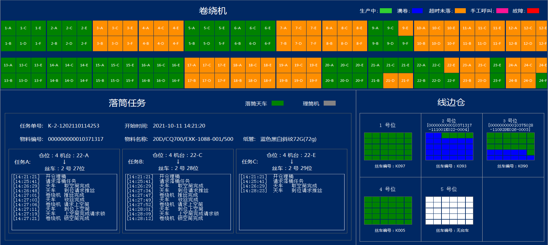Select green winder cell 21-B
This screenshot has height=245, width=548.
click(375, 81)
